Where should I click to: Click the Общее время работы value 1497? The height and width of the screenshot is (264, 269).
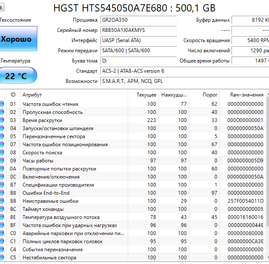[x=250, y=61]
